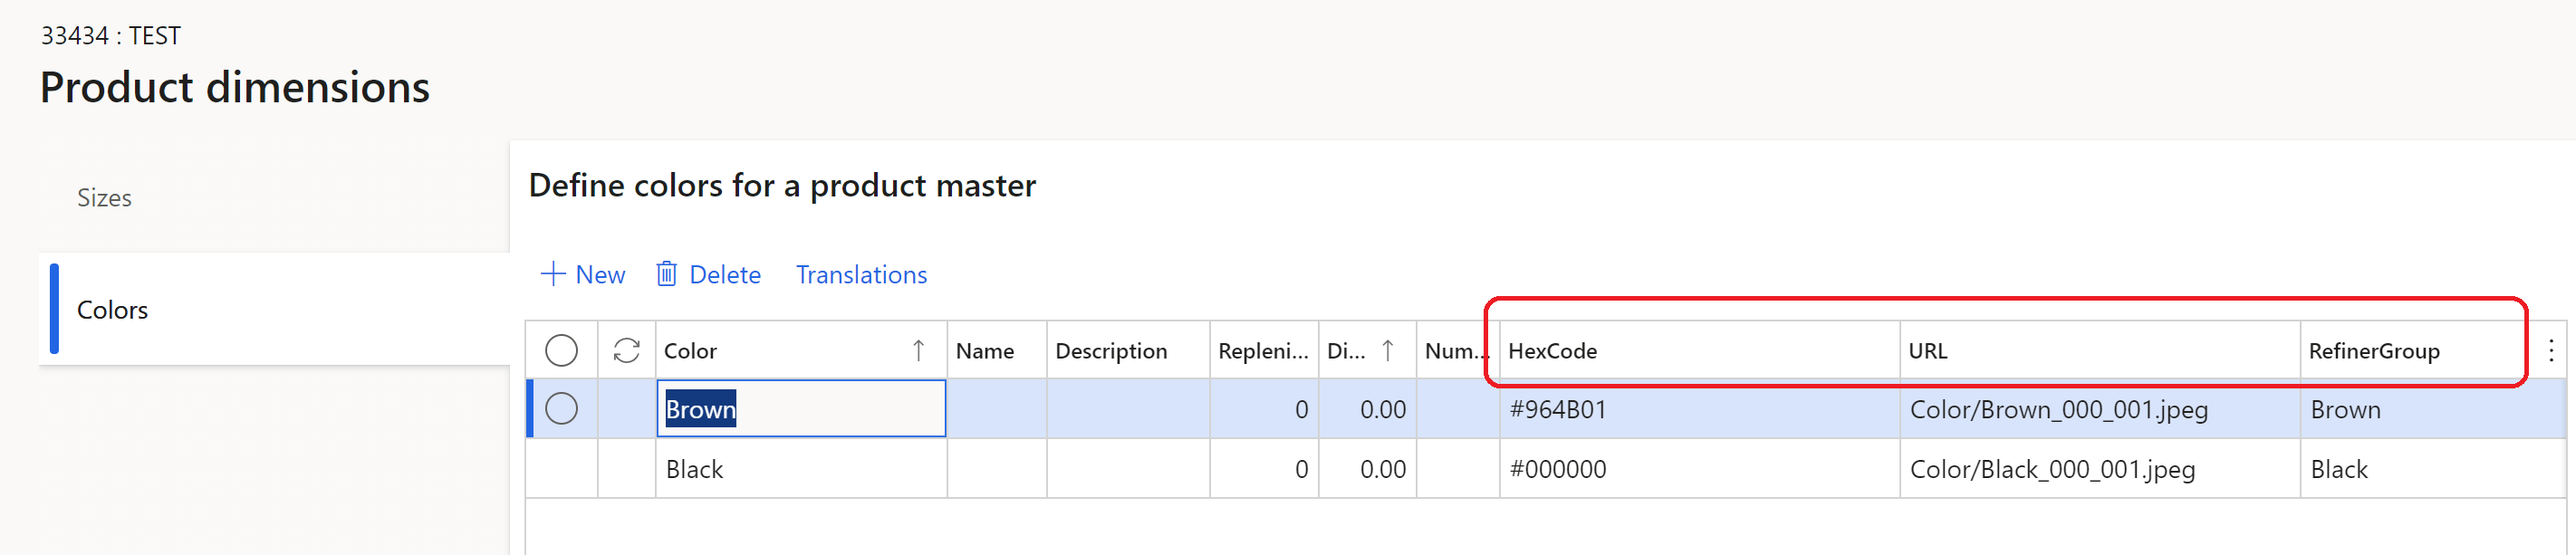Click the Num... column header

pos(1457,350)
